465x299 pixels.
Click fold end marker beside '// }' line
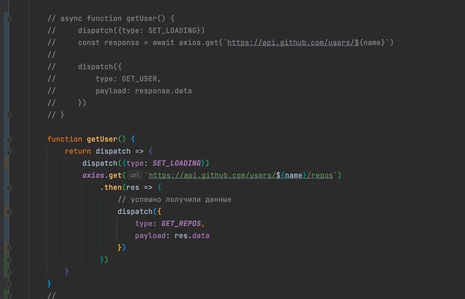click(x=9, y=115)
